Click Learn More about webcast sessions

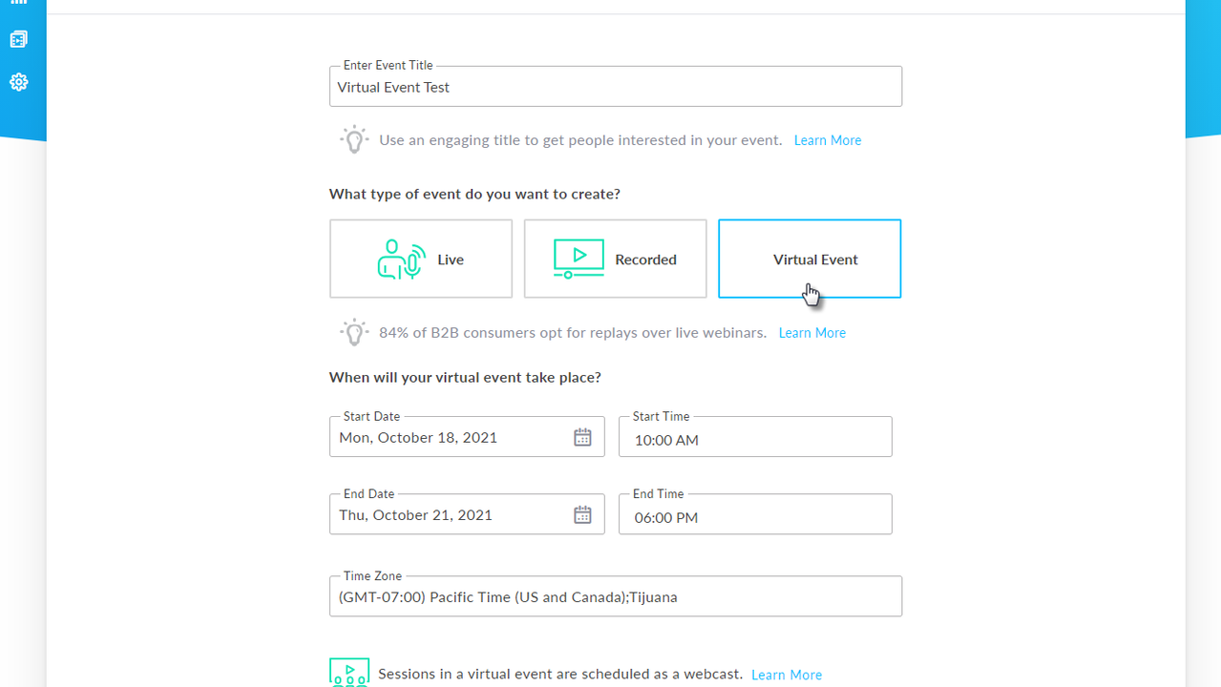[787, 675]
